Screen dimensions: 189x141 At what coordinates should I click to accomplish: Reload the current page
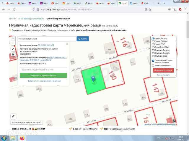tap(14, 9)
